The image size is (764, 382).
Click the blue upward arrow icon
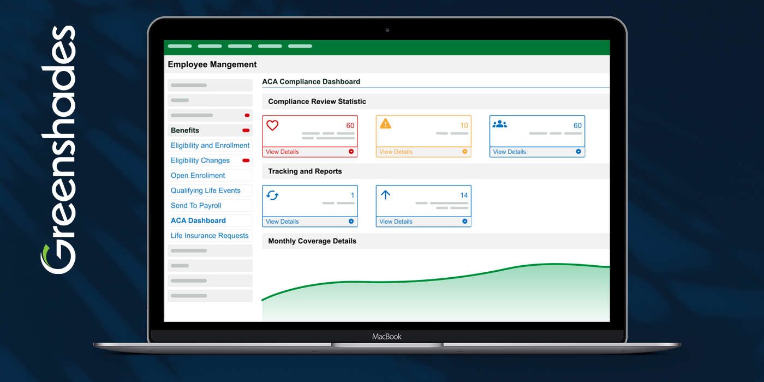click(386, 195)
